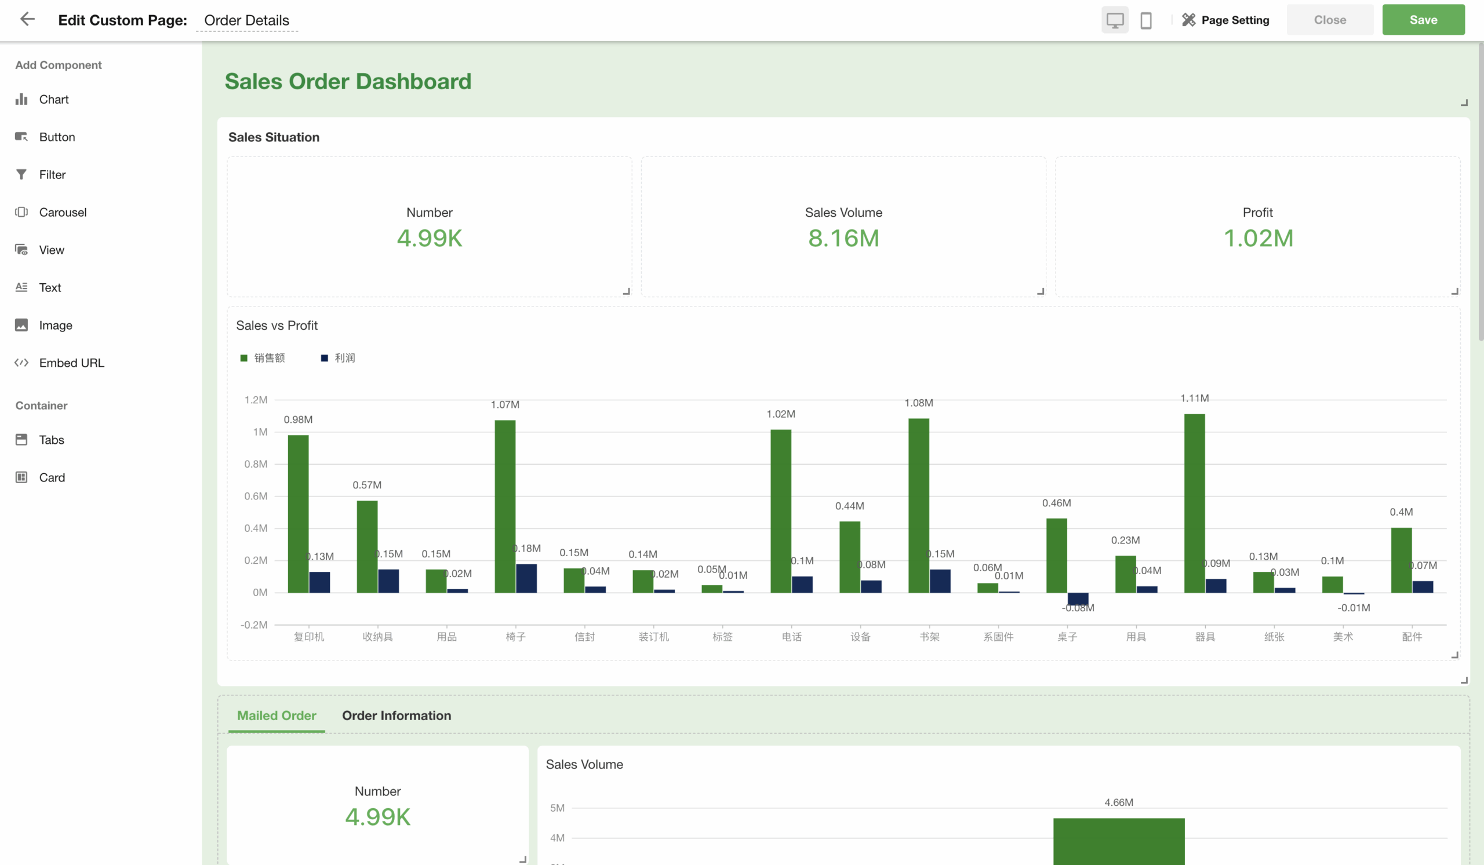Add a Chart component
Image resolution: width=1484 pixels, height=865 pixels.
tap(53, 99)
